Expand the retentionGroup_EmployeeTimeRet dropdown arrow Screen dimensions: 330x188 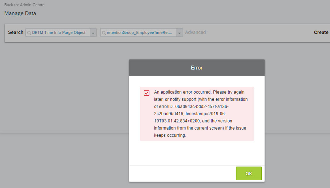click(x=179, y=33)
